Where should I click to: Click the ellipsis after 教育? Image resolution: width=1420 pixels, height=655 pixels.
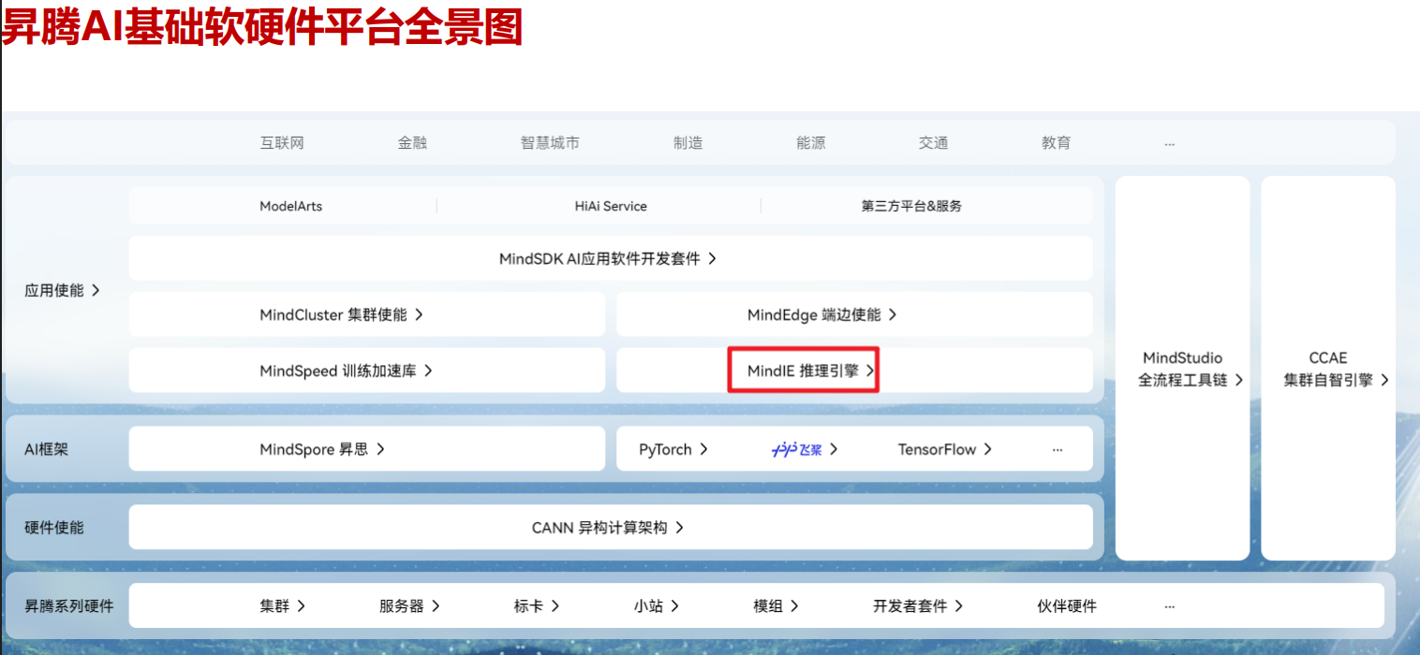[1169, 144]
